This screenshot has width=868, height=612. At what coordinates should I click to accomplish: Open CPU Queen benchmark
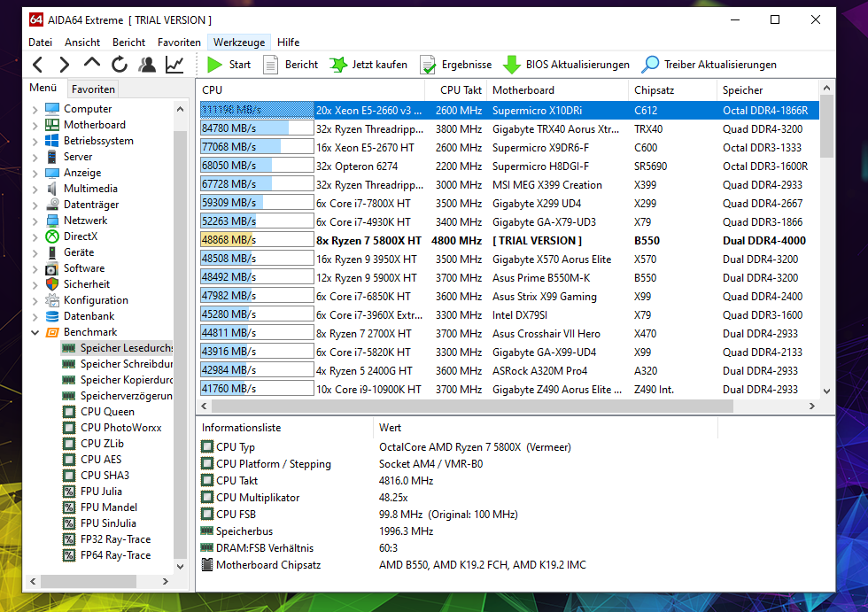click(98, 412)
